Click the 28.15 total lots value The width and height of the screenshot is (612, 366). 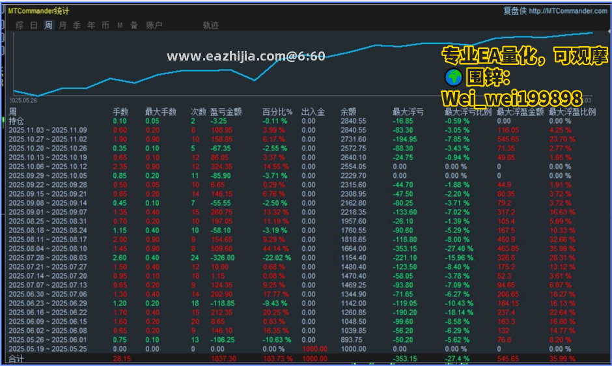pyautogui.click(x=122, y=359)
